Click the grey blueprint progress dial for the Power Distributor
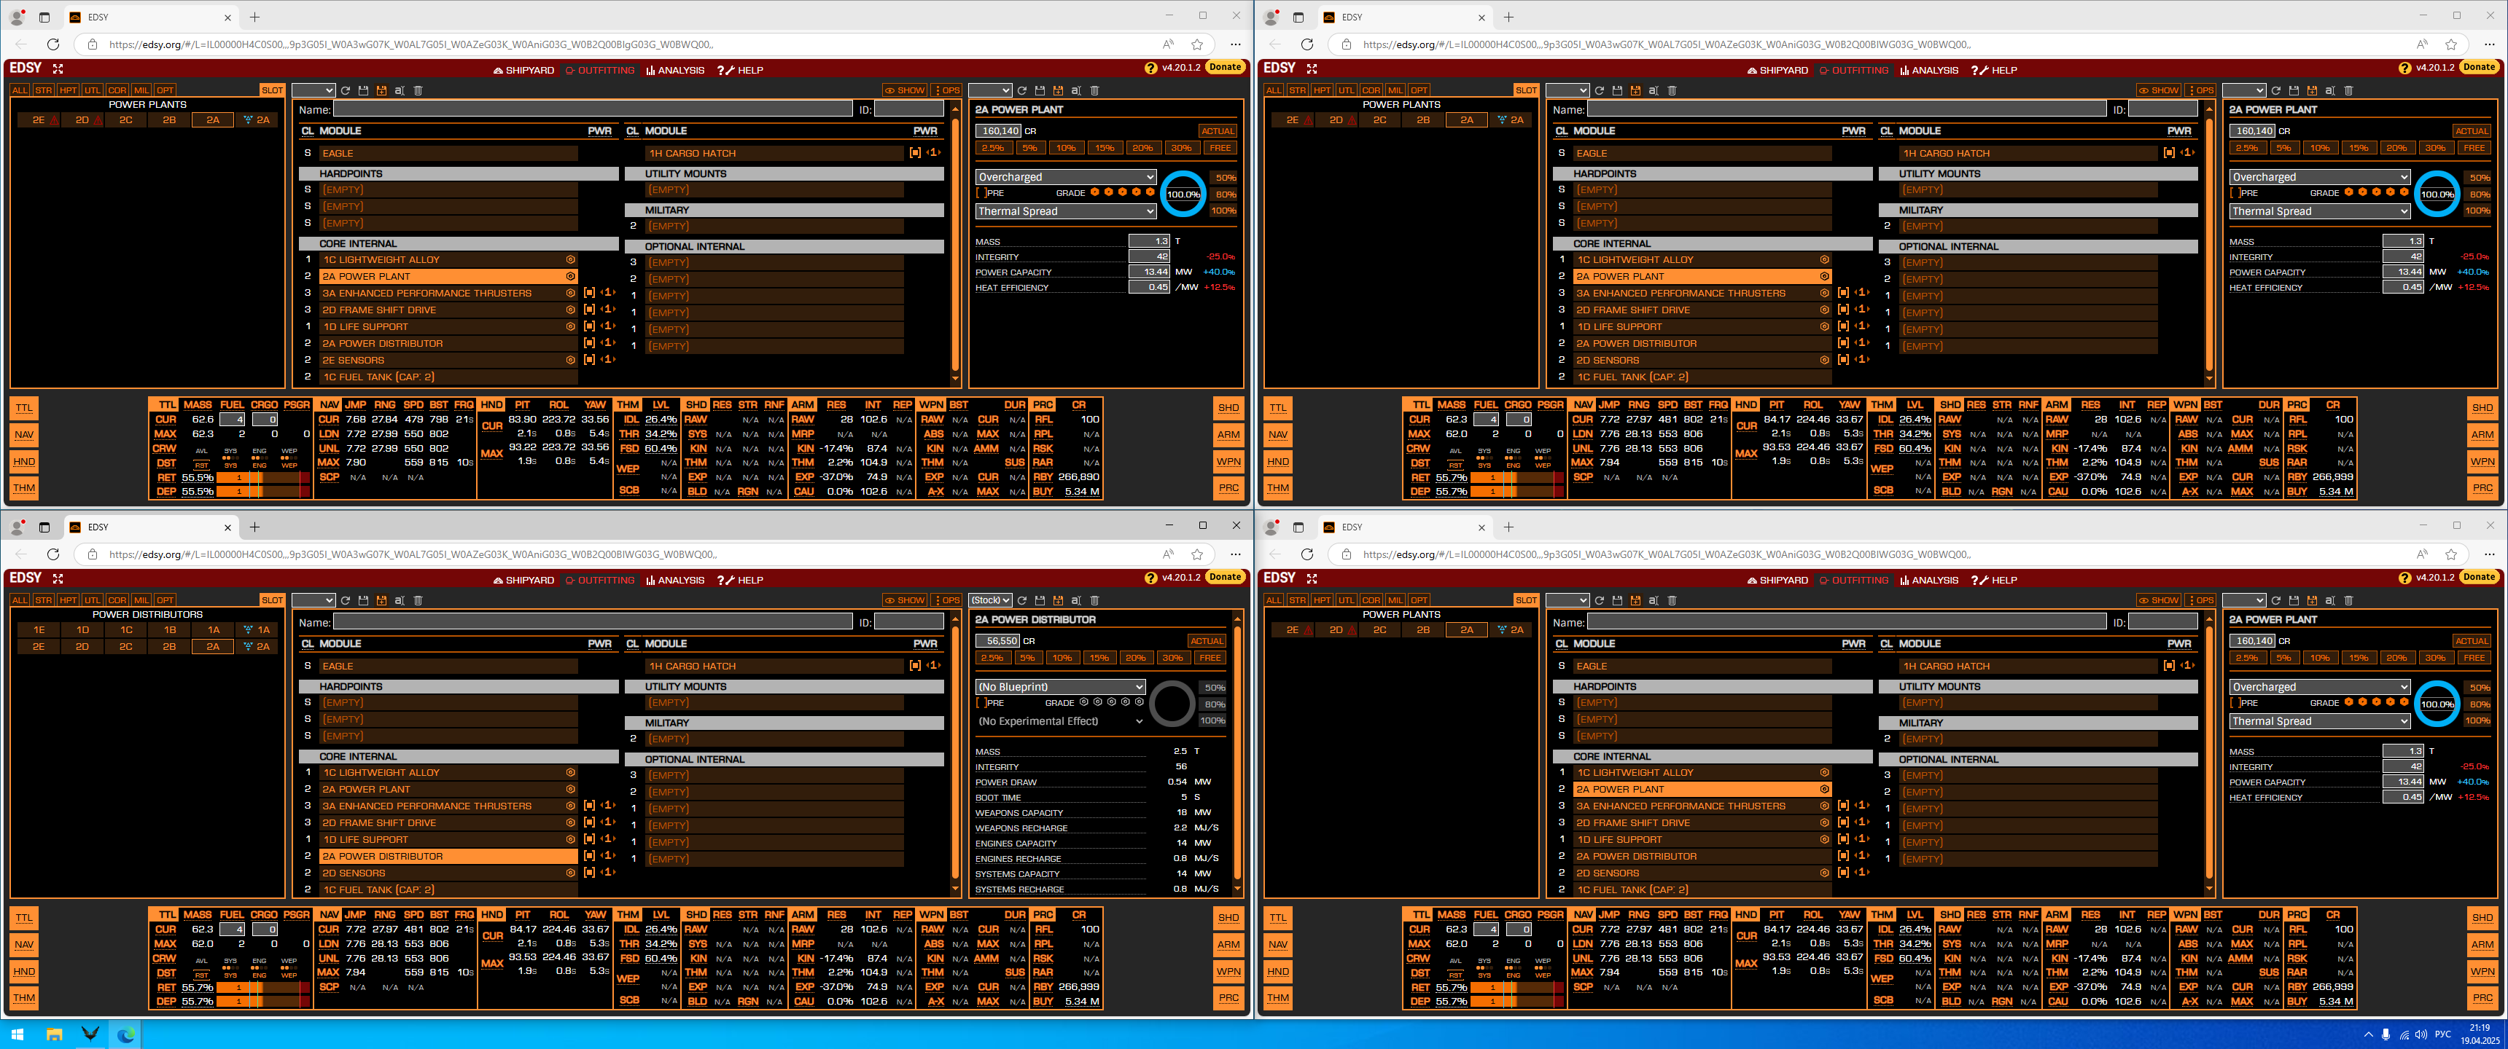 click(x=1171, y=704)
